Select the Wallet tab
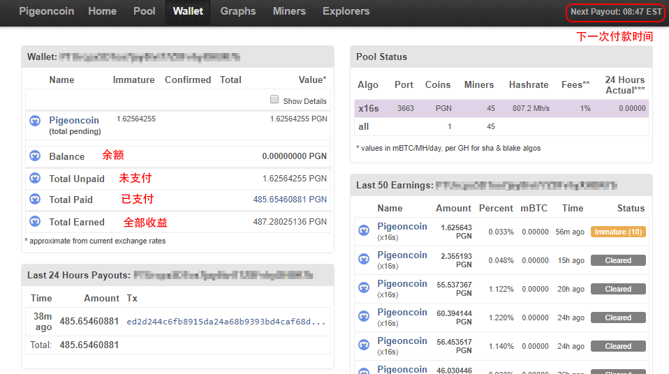The image size is (669, 374). coord(188,12)
